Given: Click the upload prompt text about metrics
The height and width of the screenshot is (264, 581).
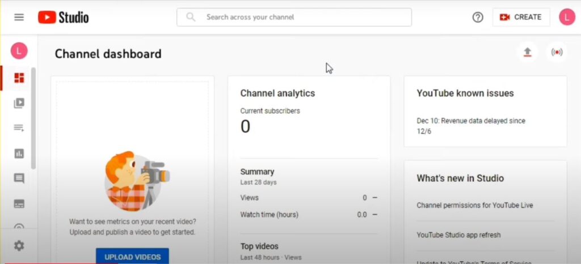Looking at the screenshot, I should pos(132,227).
